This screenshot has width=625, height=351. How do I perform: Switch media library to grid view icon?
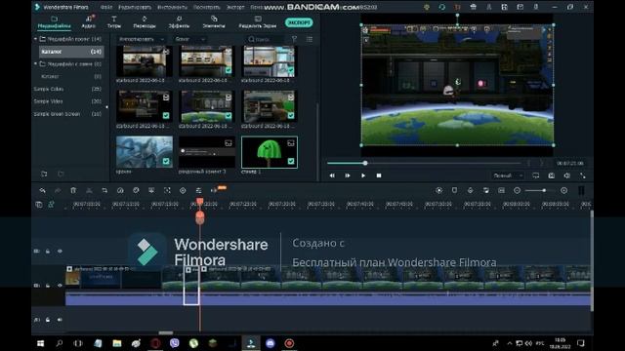[310, 39]
